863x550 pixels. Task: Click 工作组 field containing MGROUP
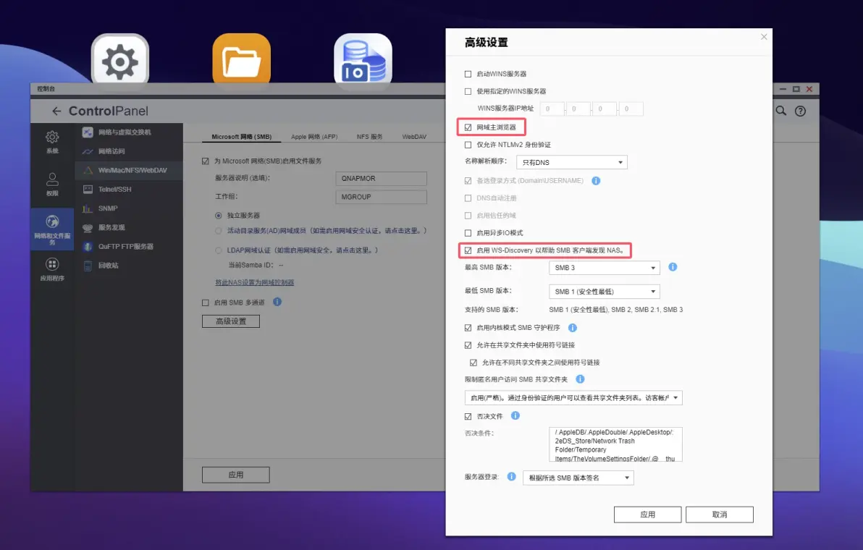[x=381, y=197]
